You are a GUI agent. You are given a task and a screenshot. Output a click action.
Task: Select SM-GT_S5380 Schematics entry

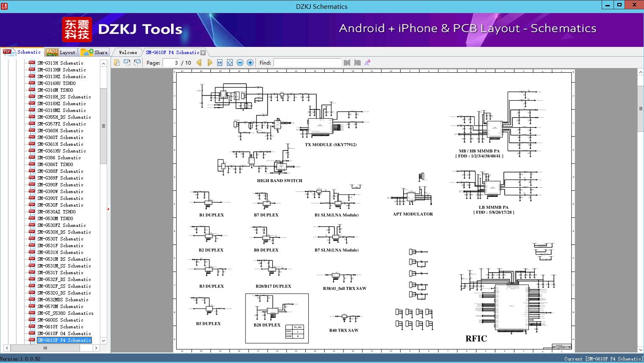click(x=65, y=313)
